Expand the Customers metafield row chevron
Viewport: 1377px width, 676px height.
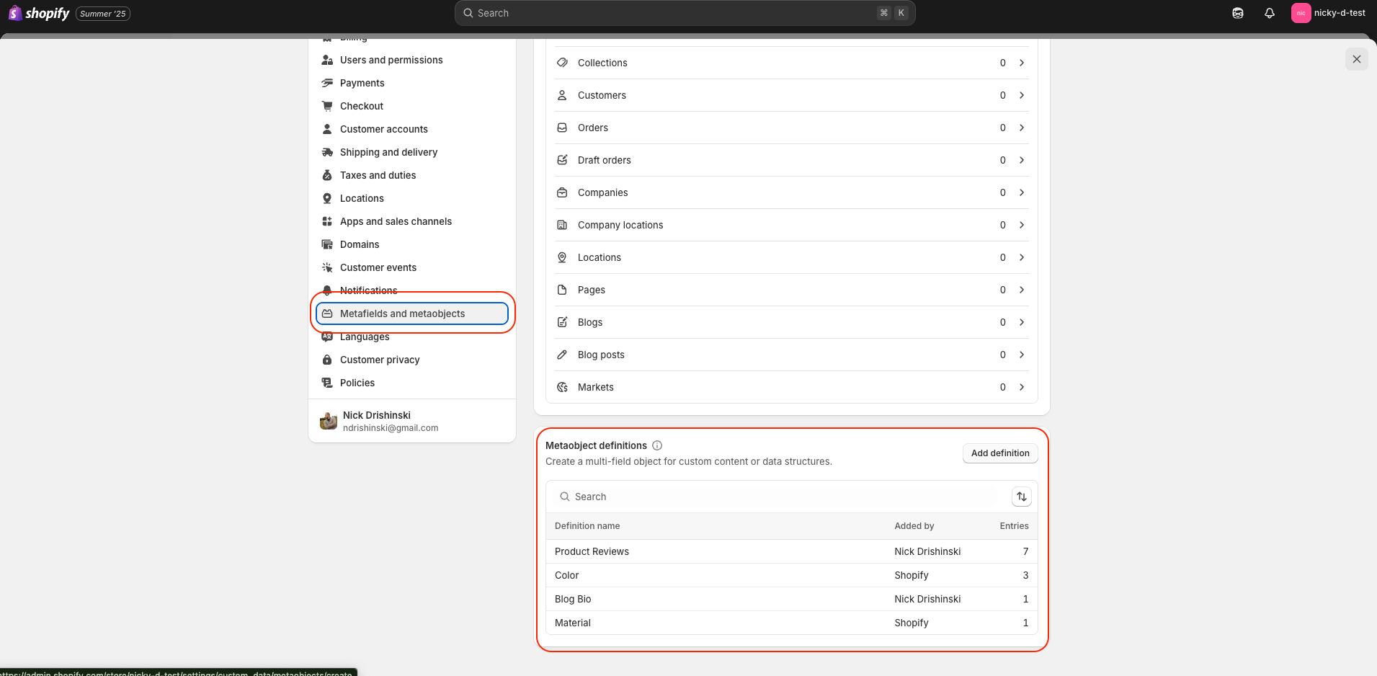[x=1022, y=95]
